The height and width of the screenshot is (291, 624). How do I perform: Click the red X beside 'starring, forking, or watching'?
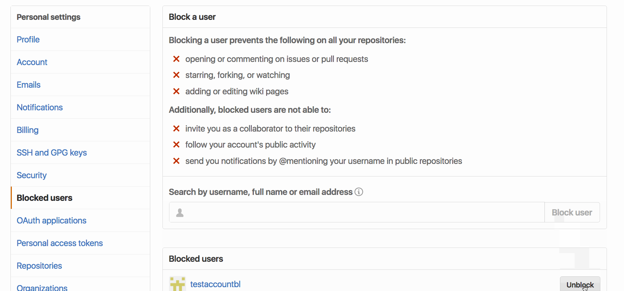point(176,75)
